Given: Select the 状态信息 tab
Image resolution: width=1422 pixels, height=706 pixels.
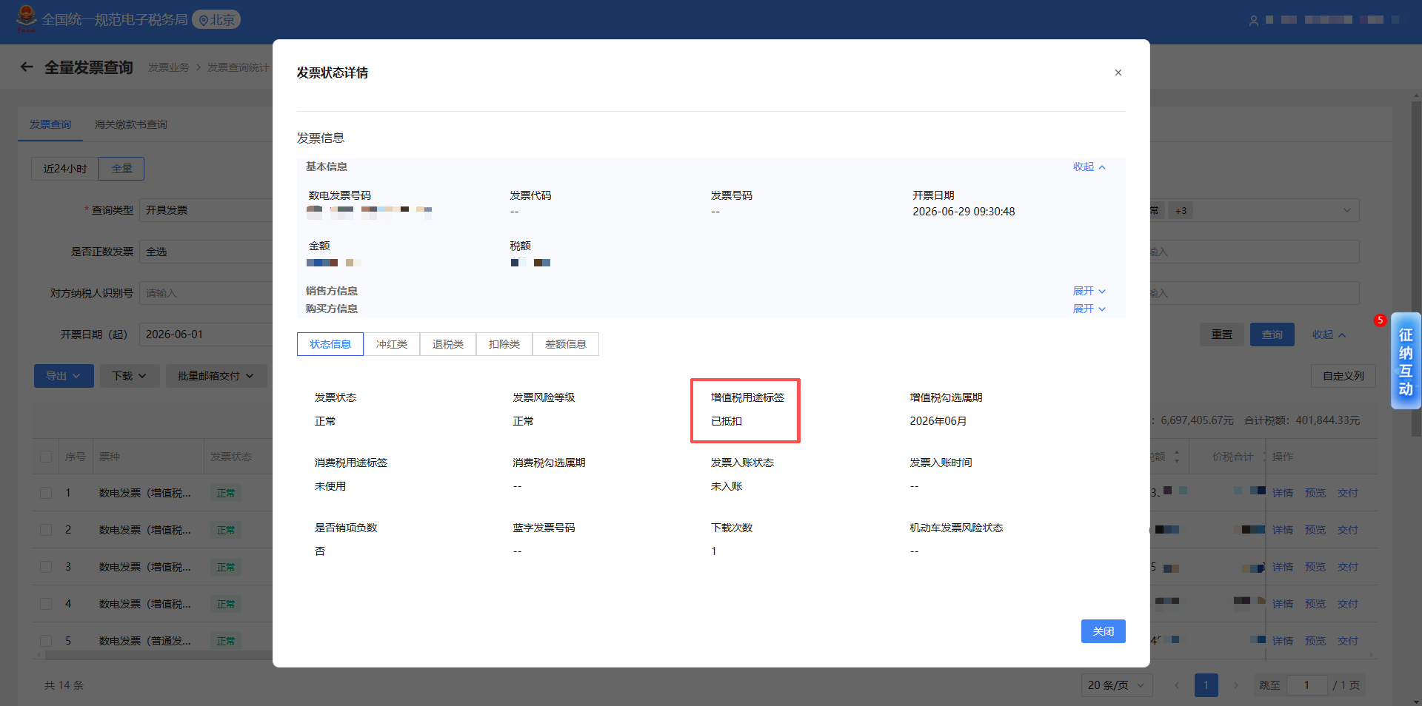Looking at the screenshot, I should click(330, 344).
